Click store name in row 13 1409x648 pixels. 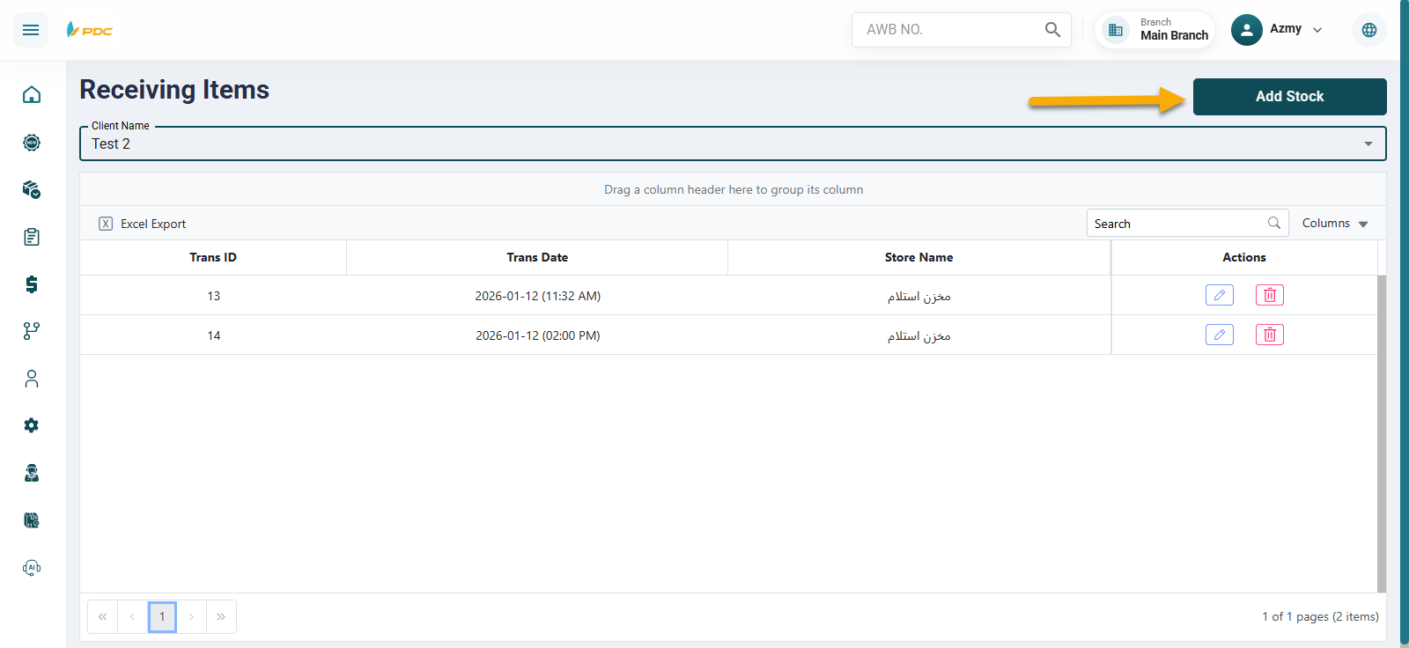click(x=919, y=297)
